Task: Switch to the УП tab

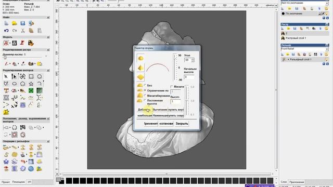Action: 29,182
